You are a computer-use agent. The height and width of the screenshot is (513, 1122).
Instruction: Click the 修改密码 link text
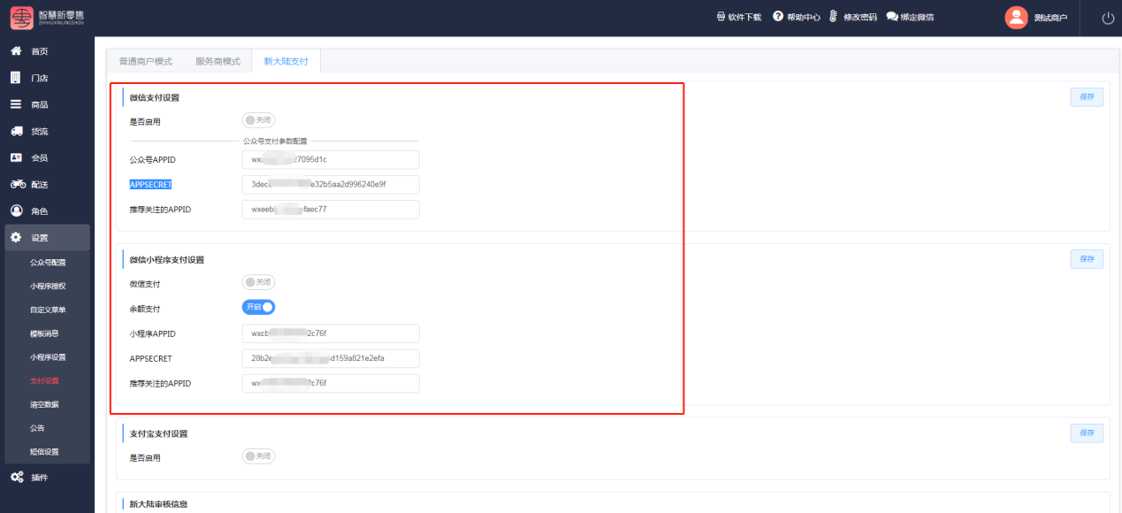[x=860, y=18]
